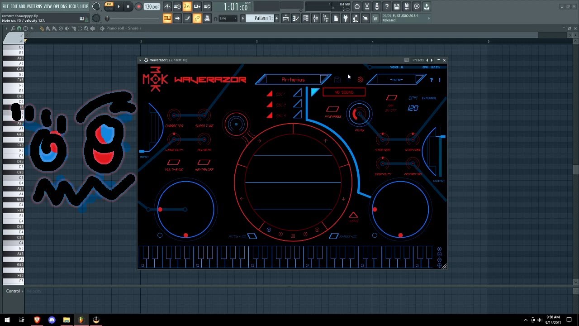This screenshot has width=579, height=326.
Task: Open the Waverazor Presets menu
Action: [x=418, y=60]
